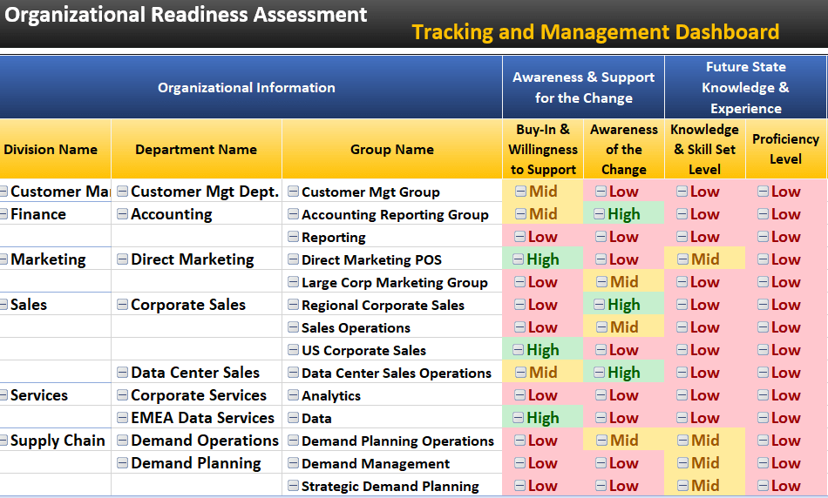Select the Awareness of the Change header
This screenshot has height=498, width=828.
tap(624, 149)
